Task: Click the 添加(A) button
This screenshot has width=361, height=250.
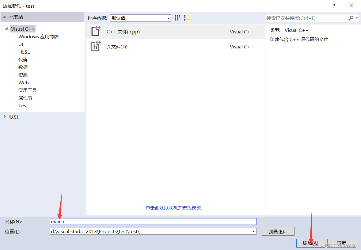Action: (310, 243)
